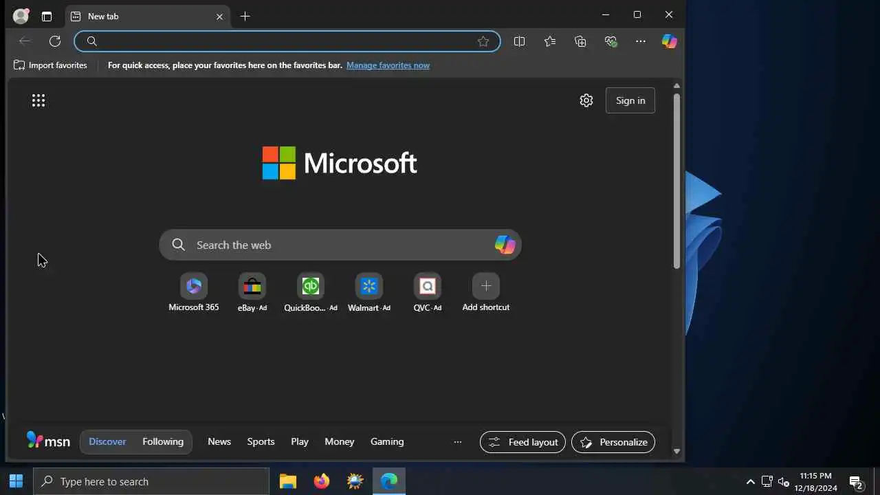Screen dimensions: 880x495
Task: Open the News category
Action: [x=219, y=441]
